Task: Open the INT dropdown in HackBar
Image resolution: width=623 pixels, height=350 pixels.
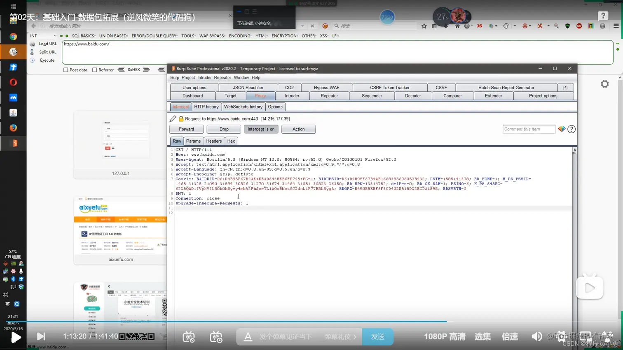Action: pyautogui.click(x=43, y=36)
